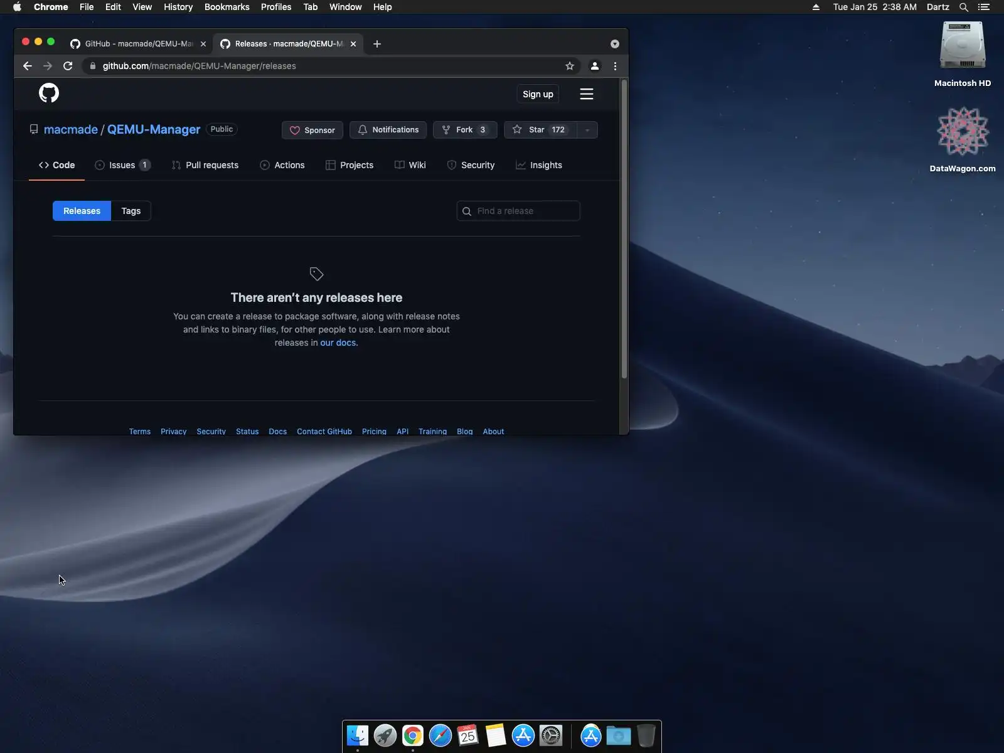Switch to the 'GitHub - macmade/QEMU-Ma' browser tab

pyautogui.click(x=138, y=44)
